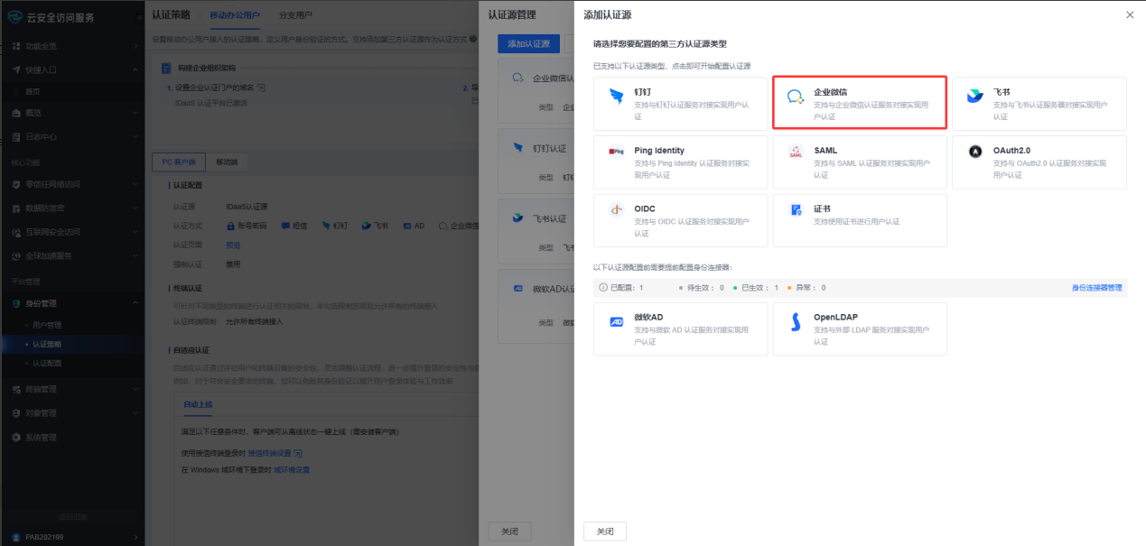
Task: Choose the 企业微信 chat bubble icon
Action: pyautogui.click(x=796, y=97)
